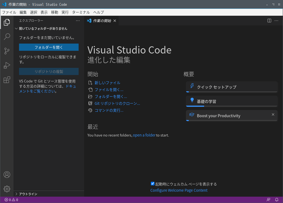The height and width of the screenshot is (203, 283).
Task: Open Configure Welcome Page Content link
Action: pyautogui.click(x=179, y=190)
